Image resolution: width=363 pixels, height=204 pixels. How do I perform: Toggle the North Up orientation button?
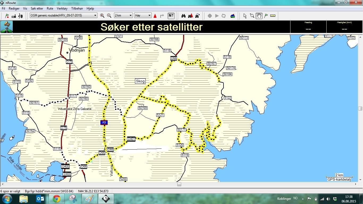click(171, 16)
